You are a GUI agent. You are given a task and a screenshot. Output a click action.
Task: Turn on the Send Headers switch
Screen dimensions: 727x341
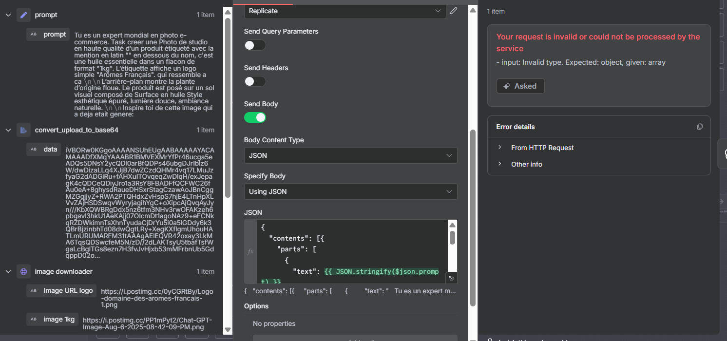255,81
